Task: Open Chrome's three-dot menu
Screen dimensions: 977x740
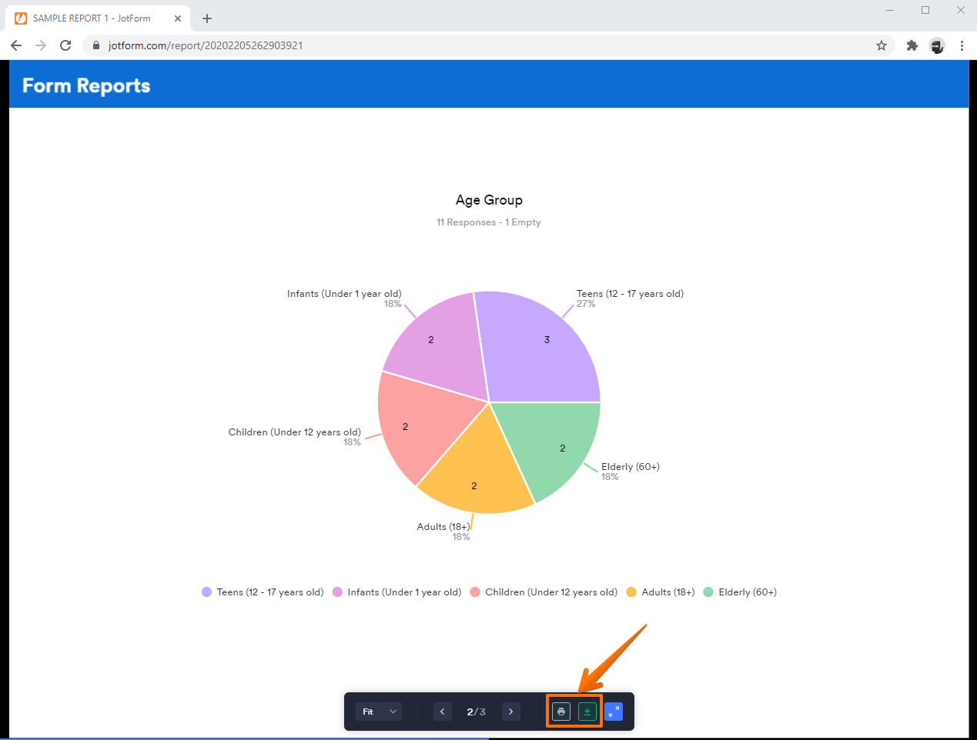Action: click(x=962, y=45)
